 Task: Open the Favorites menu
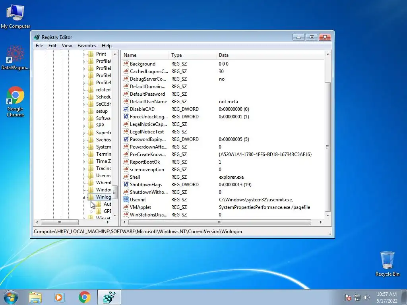click(x=87, y=45)
